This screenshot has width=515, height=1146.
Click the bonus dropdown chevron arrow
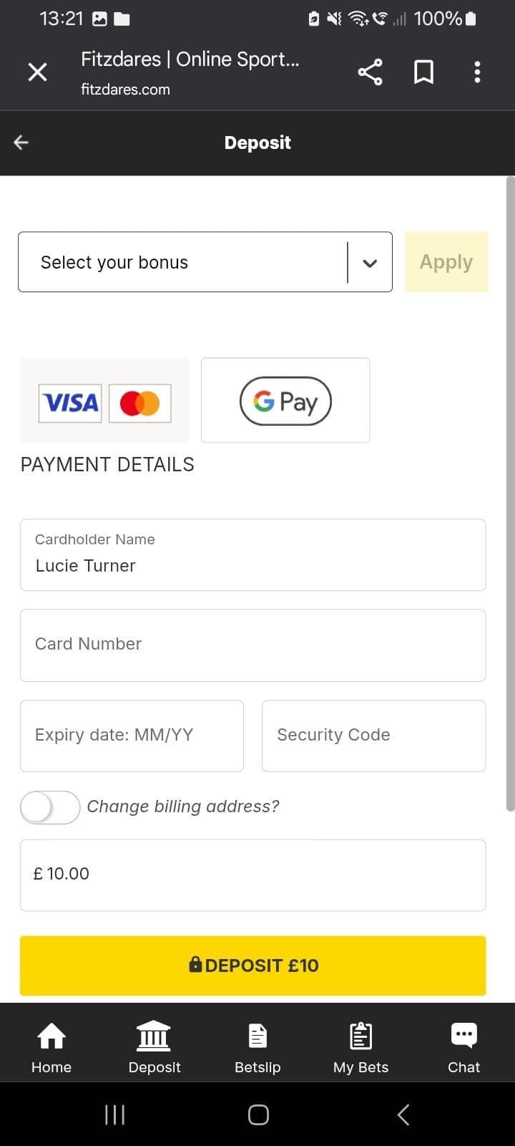pyautogui.click(x=370, y=263)
